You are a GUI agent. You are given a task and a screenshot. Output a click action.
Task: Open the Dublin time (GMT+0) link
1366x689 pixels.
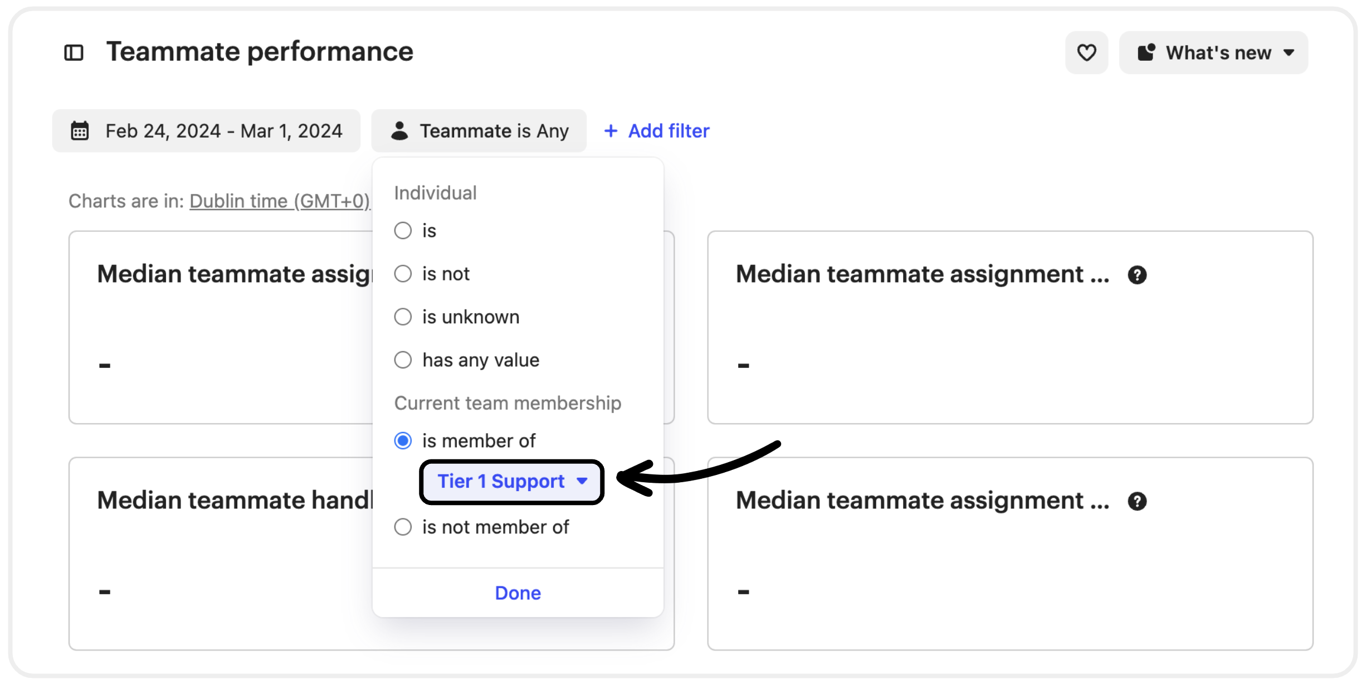(280, 201)
